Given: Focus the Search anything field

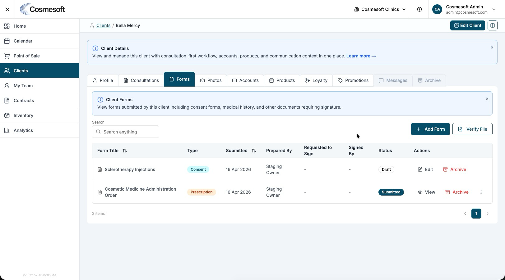Looking at the screenshot, I should (x=126, y=132).
